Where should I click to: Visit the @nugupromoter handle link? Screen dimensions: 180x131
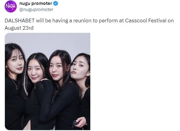pos(36,9)
